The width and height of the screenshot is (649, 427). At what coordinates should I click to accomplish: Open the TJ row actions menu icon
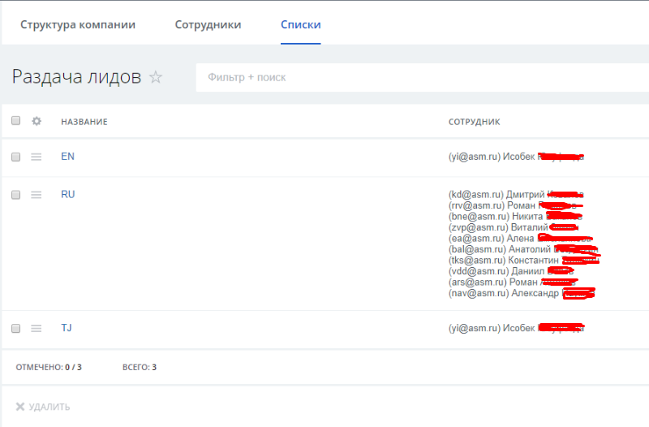[36, 329]
